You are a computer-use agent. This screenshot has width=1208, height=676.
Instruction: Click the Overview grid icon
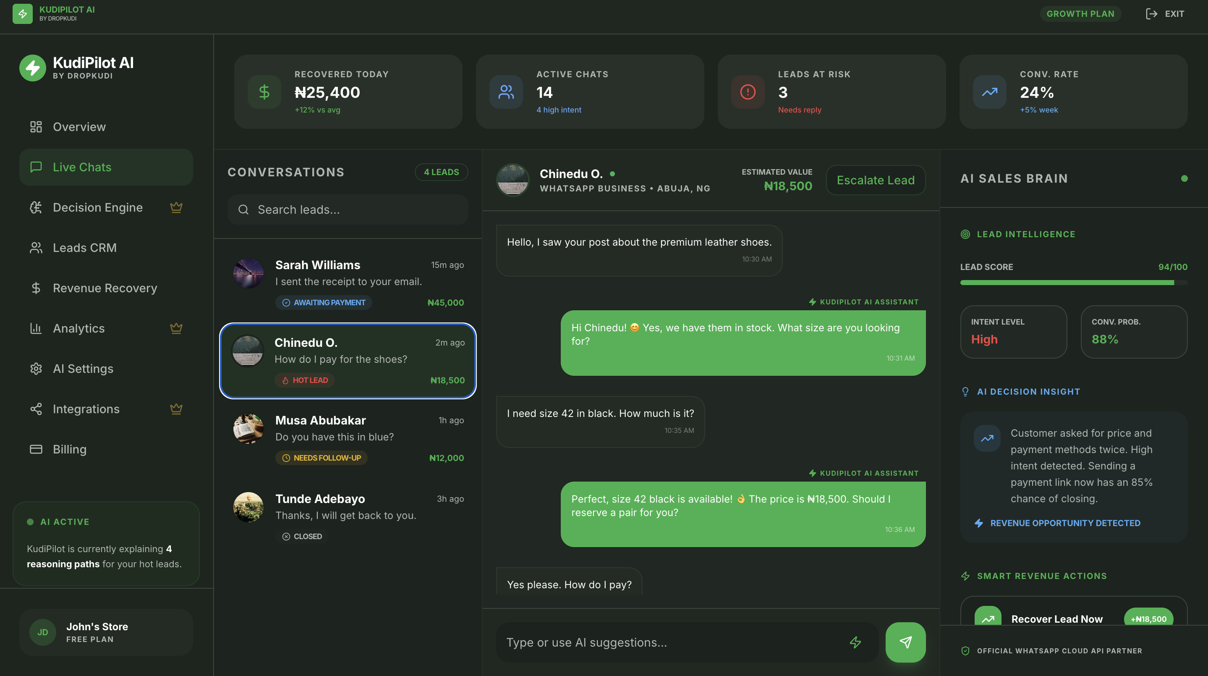(x=36, y=127)
